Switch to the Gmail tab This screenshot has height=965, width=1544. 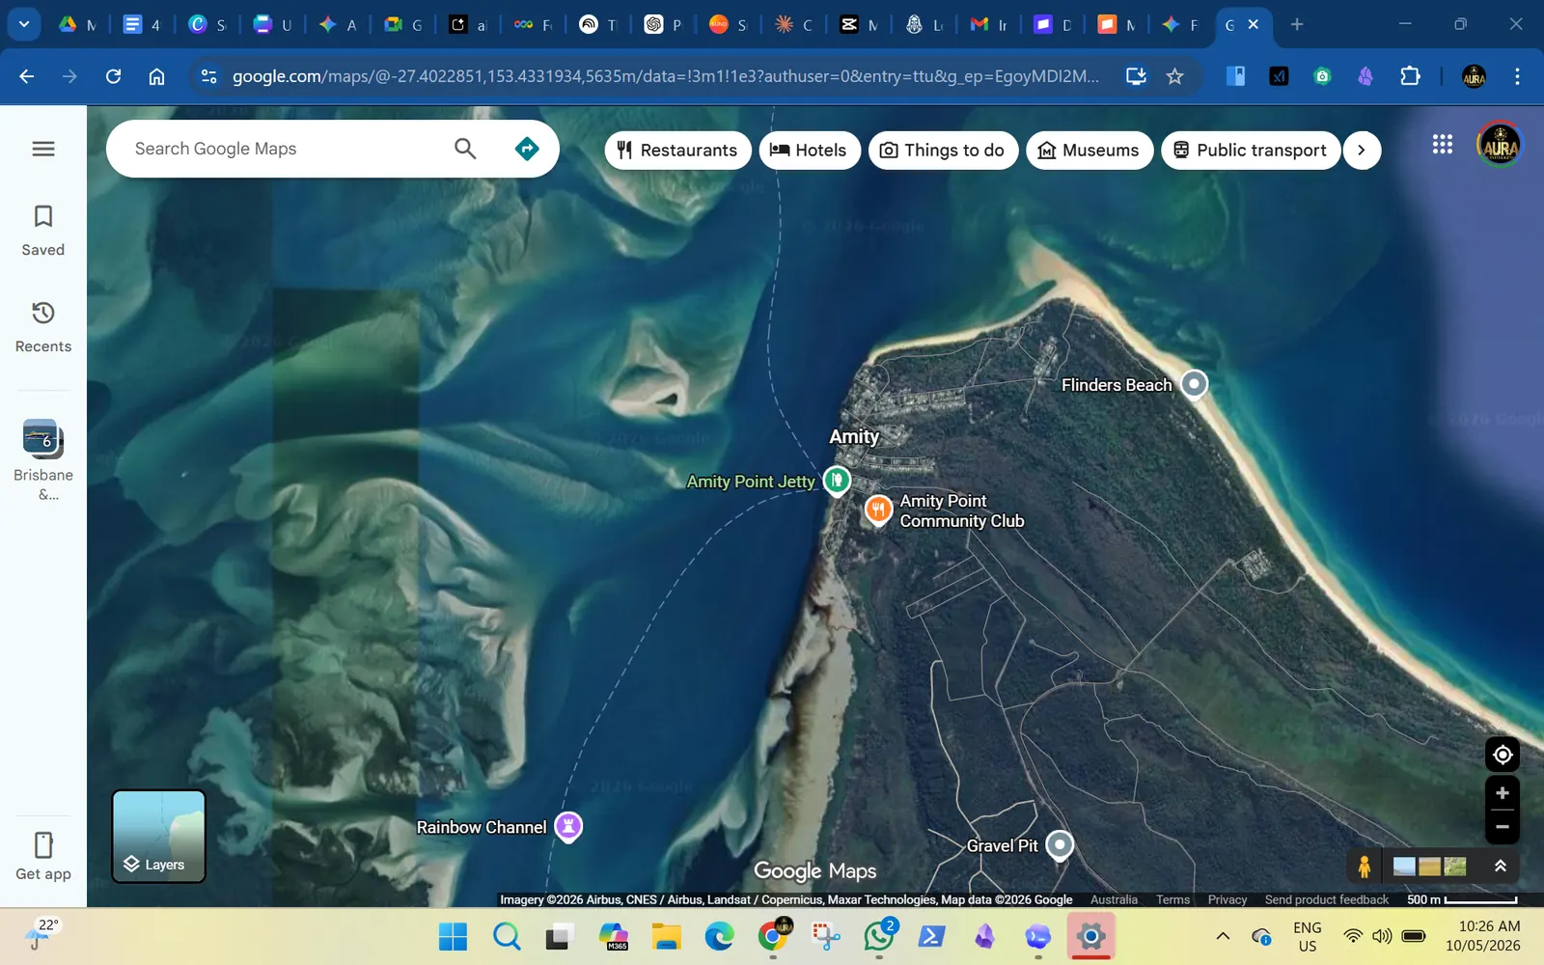click(988, 24)
